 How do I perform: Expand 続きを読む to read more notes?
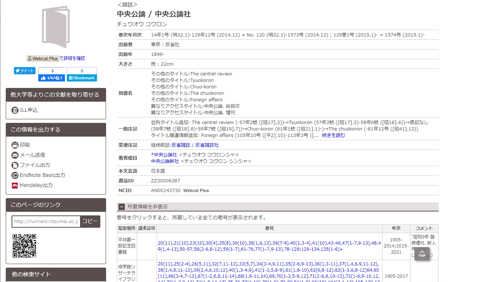(334, 136)
